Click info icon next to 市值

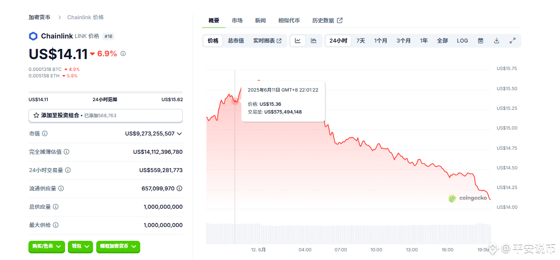[45, 134]
